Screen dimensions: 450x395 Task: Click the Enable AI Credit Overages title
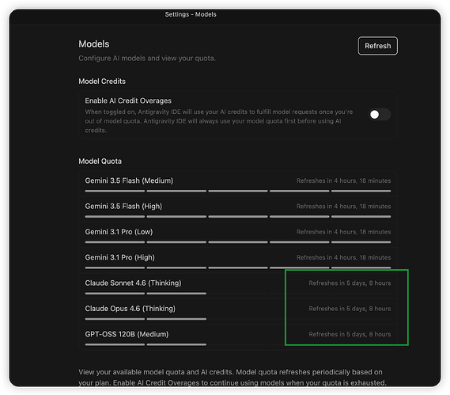pyautogui.click(x=128, y=101)
